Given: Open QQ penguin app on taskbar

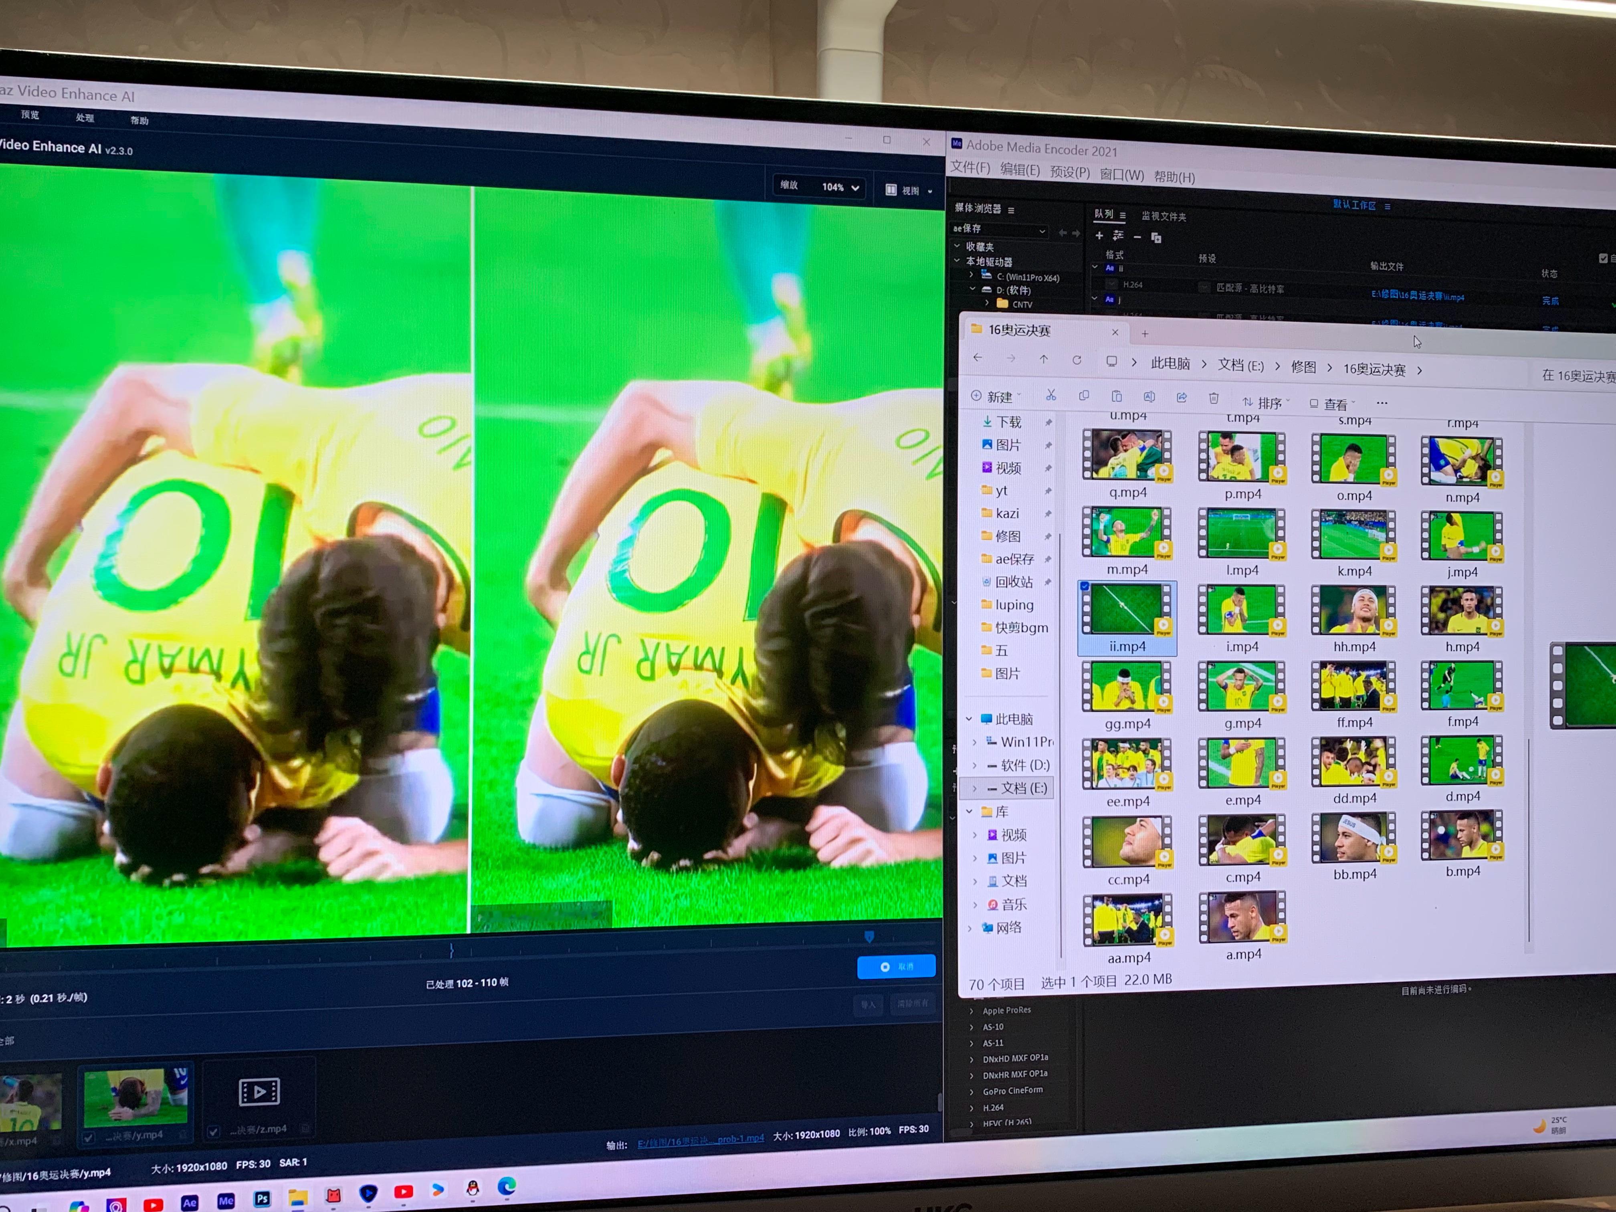Looking at the screenshot, I should 473,1189.
